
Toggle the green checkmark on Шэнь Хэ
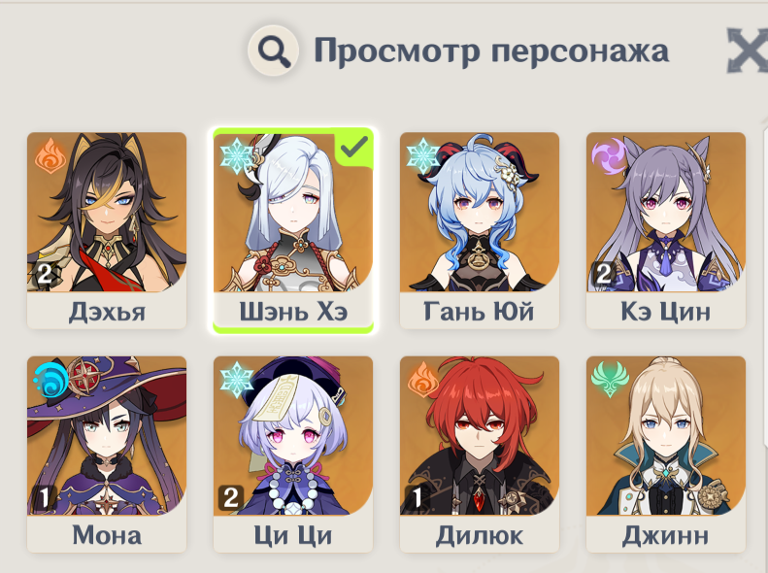[x=354, y=148]
